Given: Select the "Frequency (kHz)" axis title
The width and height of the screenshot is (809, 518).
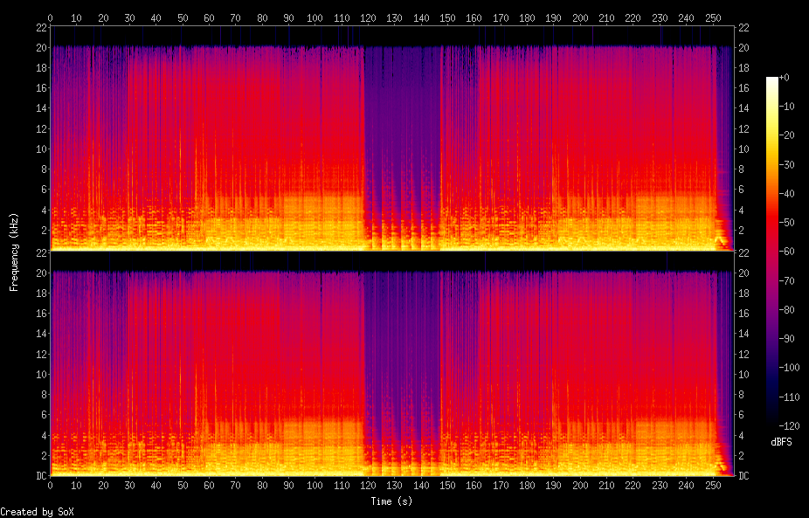Looking at the screenshot, I should click(14, 252).
